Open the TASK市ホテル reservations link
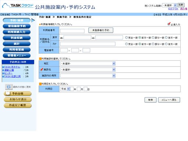The image size is (188, 141). point(12,67)
